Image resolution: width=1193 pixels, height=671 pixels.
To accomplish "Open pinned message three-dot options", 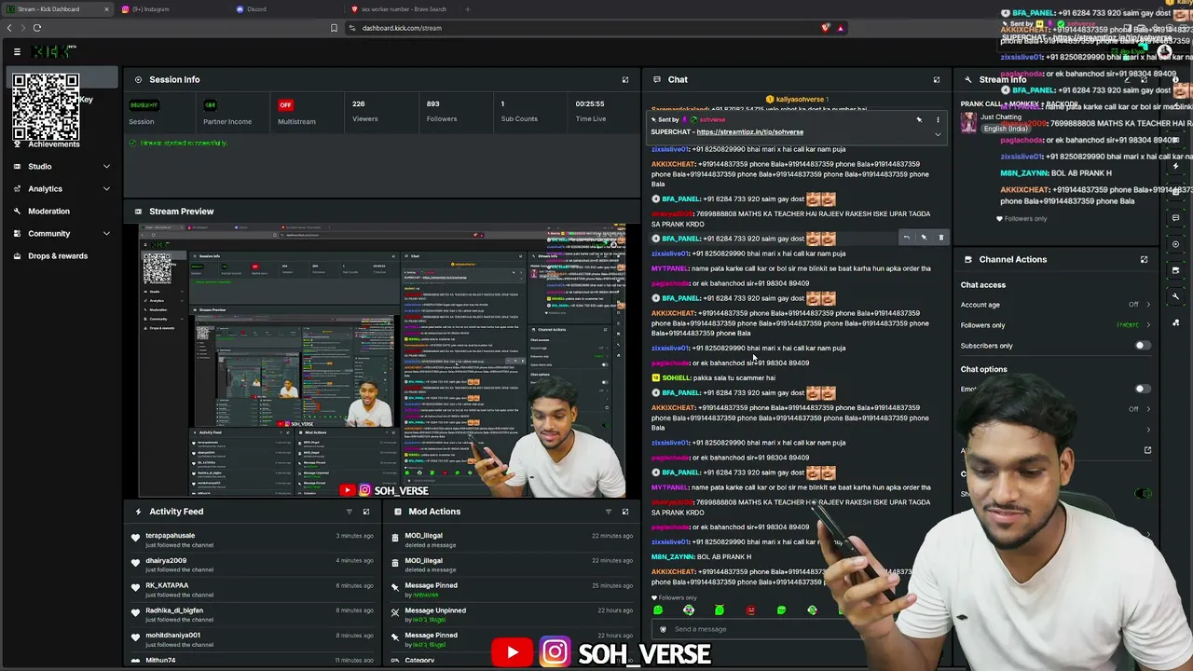I will click(938, 120).
